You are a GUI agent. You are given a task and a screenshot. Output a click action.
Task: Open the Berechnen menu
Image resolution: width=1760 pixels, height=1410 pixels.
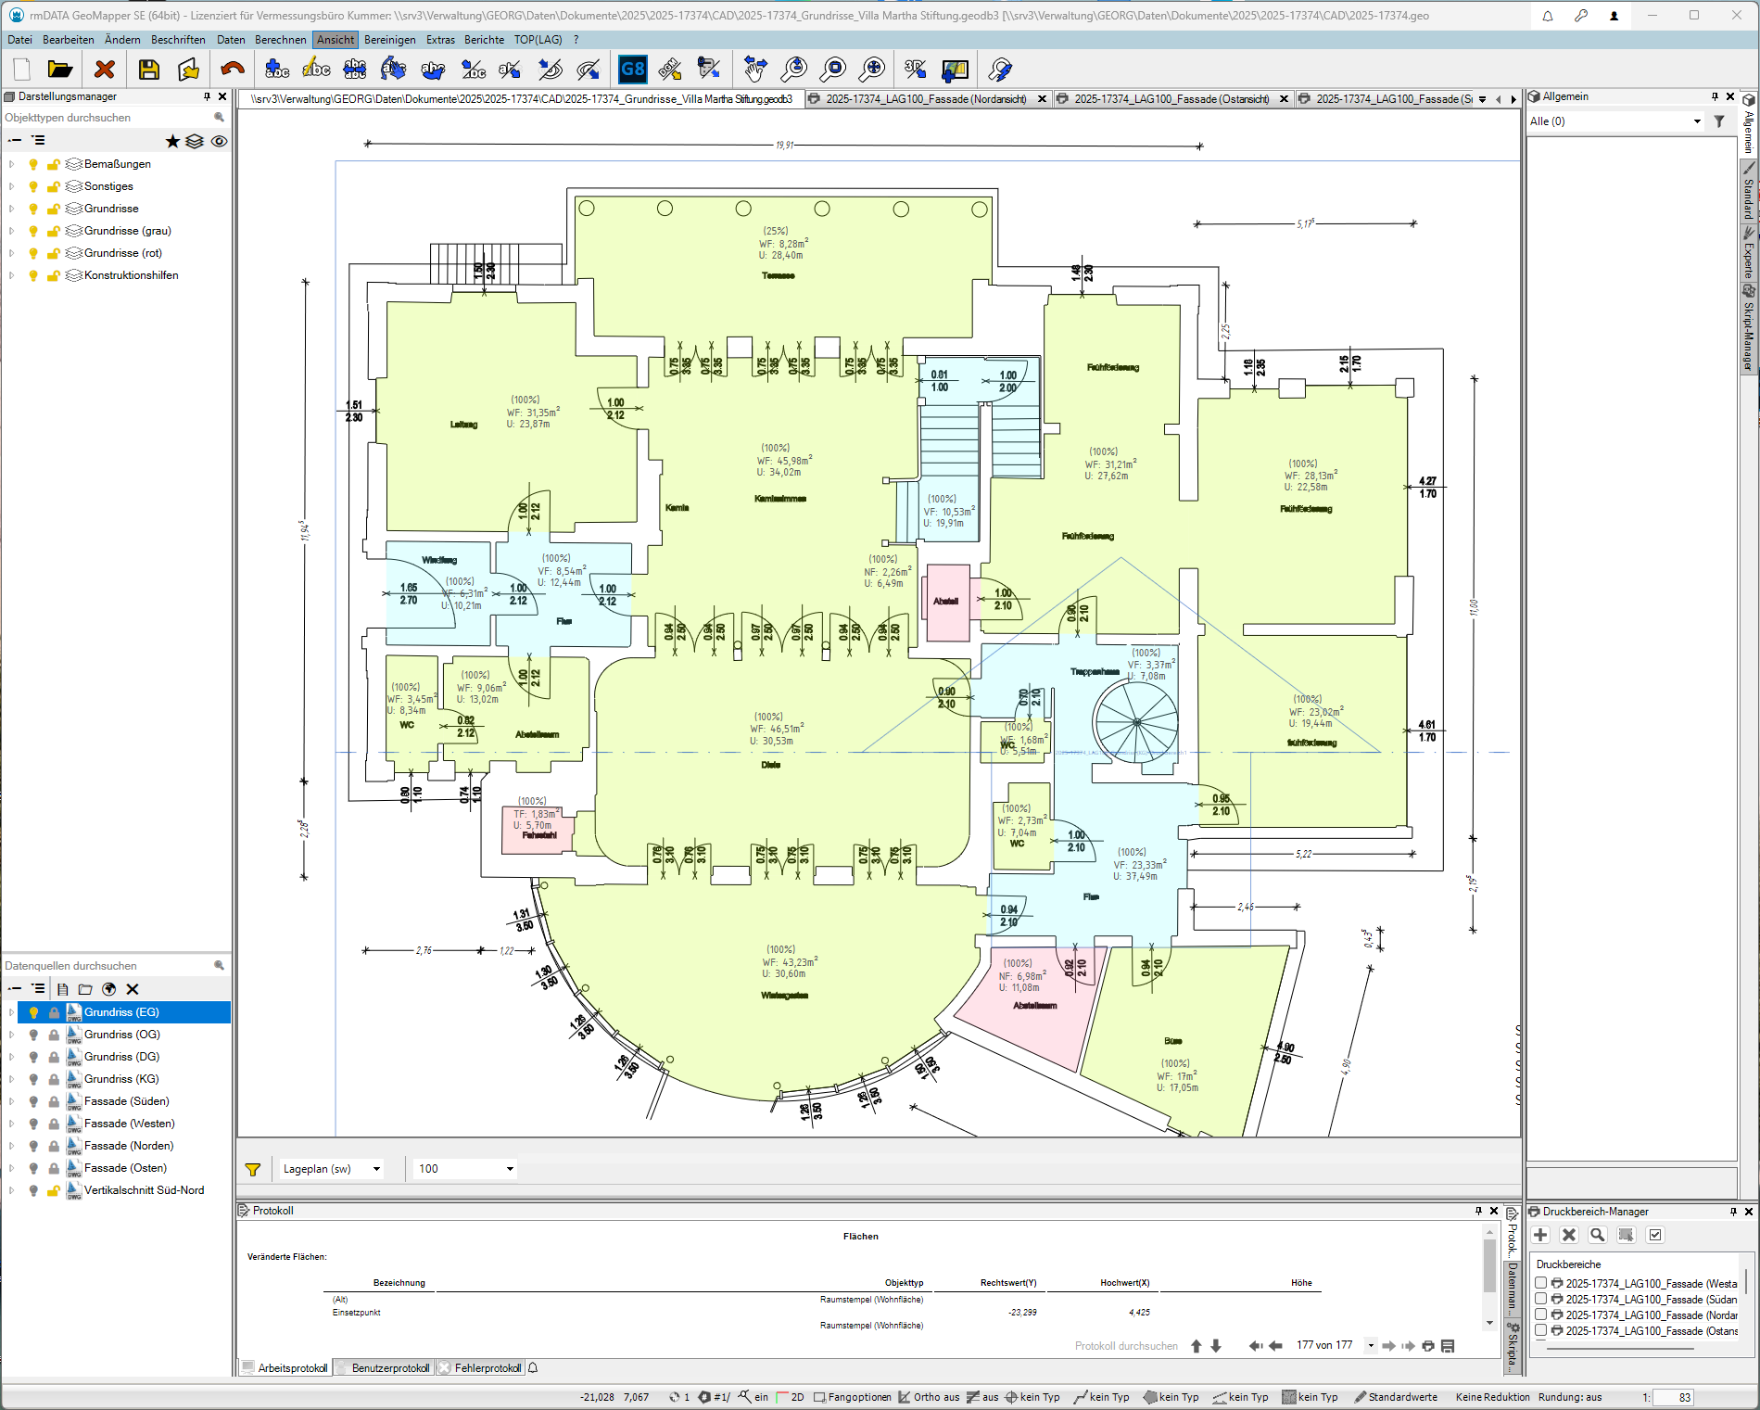(280, 40)
